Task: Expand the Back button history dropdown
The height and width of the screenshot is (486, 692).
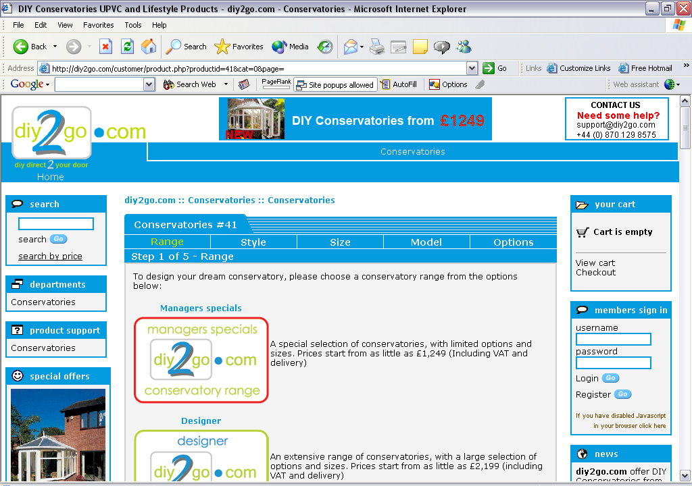Action: tap(55, 47)
